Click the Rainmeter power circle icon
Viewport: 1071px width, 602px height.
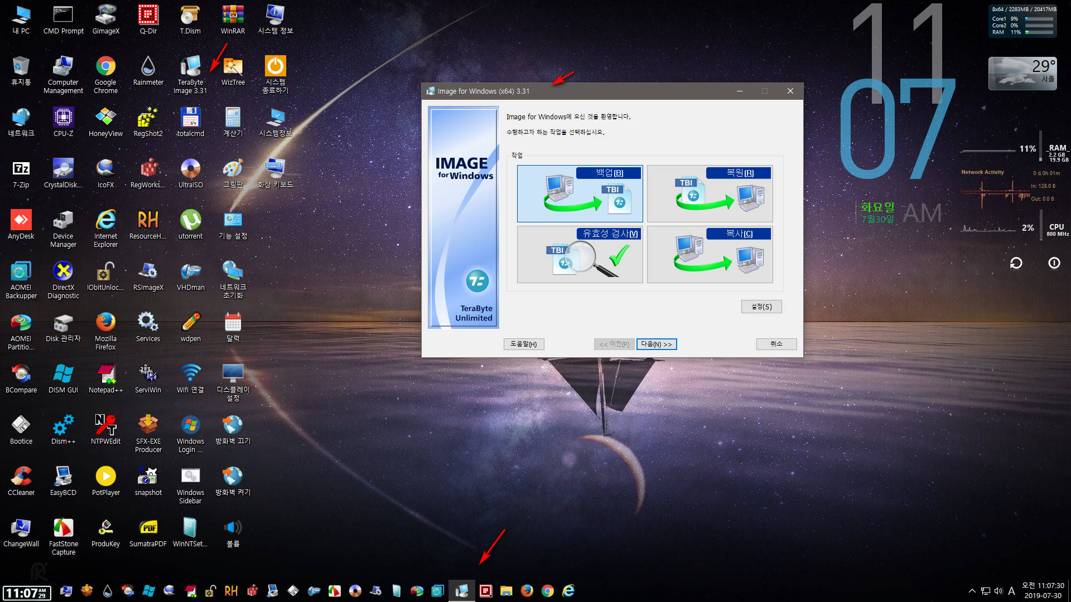tap(1054, 263)
